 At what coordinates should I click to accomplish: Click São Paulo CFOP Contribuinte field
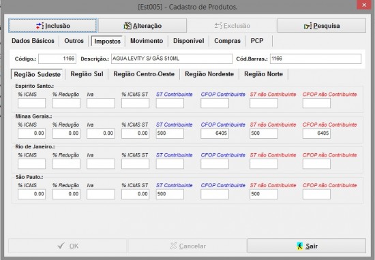[215, 194]
